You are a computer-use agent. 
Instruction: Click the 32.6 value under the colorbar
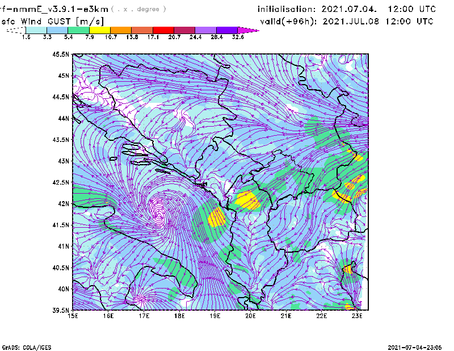(238, 37)
